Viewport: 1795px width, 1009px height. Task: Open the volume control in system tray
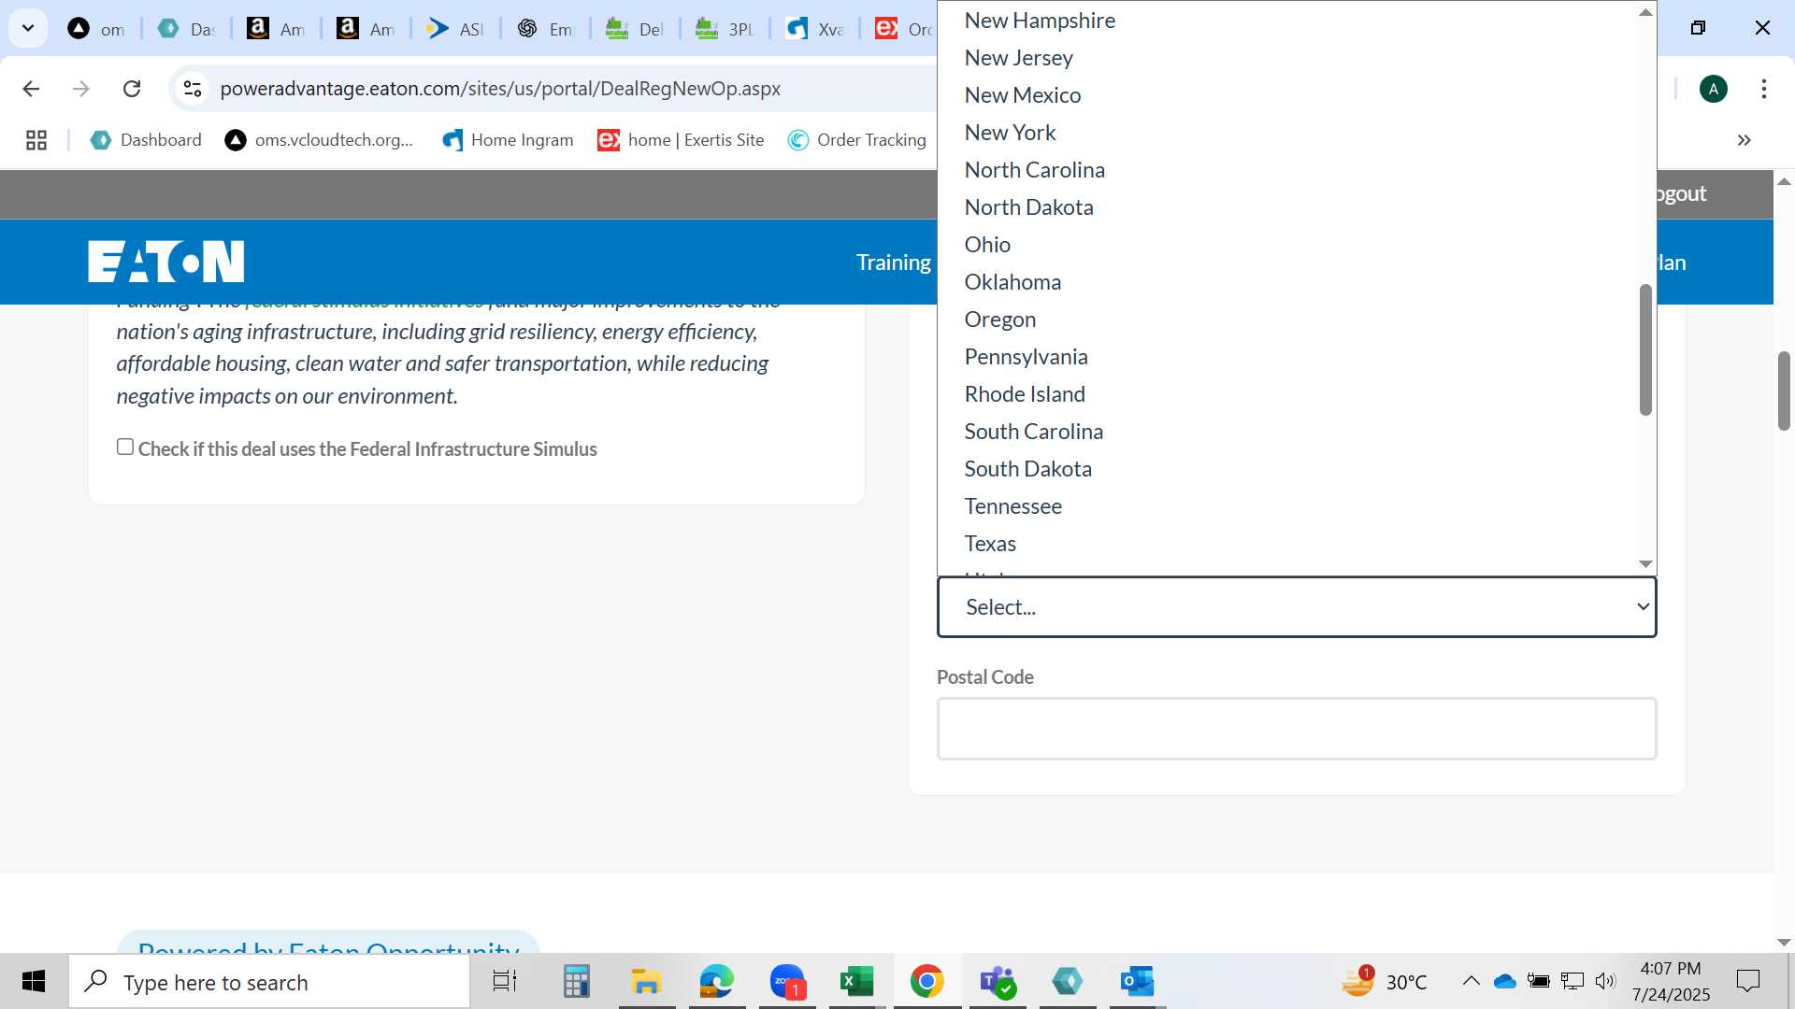coord(1605,981)
